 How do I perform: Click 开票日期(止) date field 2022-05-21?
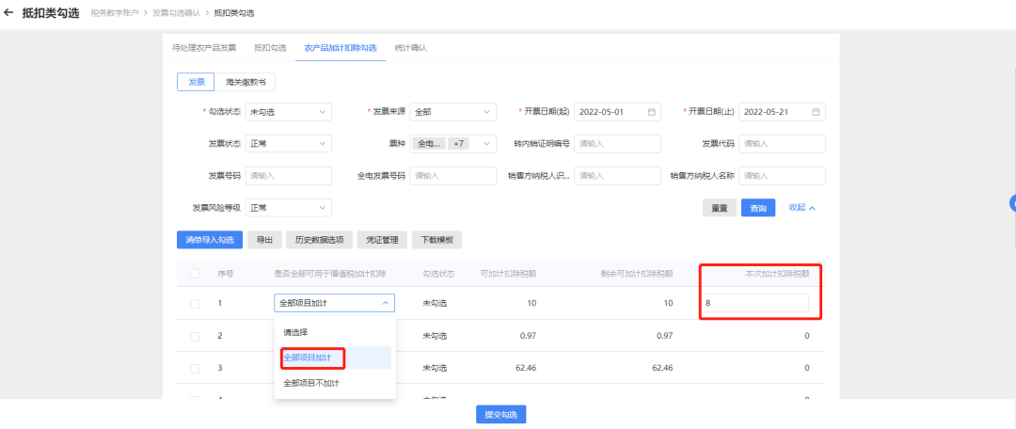782,111
